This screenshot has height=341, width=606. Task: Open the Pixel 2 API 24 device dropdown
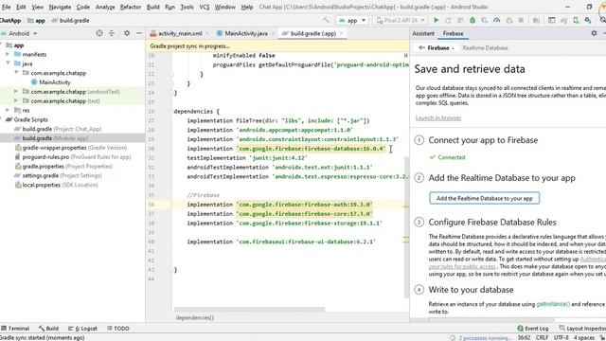pos(401,21)
